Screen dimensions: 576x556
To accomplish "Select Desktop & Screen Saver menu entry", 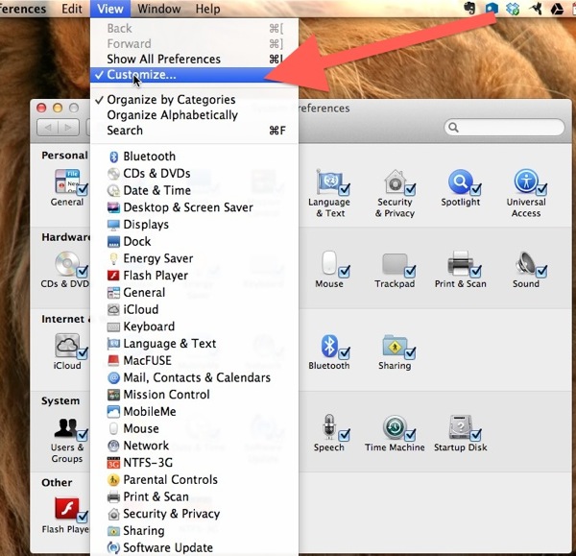I will (x=194, y=207).
